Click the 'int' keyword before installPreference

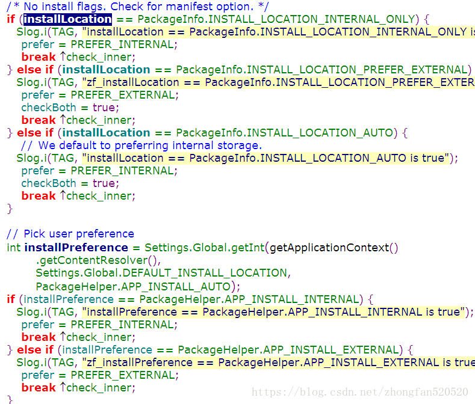coord(14,248)
